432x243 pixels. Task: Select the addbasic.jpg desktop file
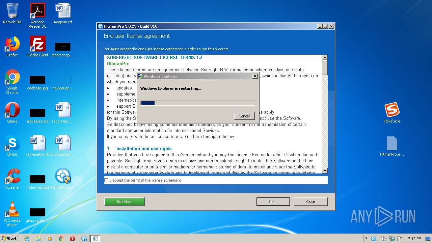[x=37, y=82]
